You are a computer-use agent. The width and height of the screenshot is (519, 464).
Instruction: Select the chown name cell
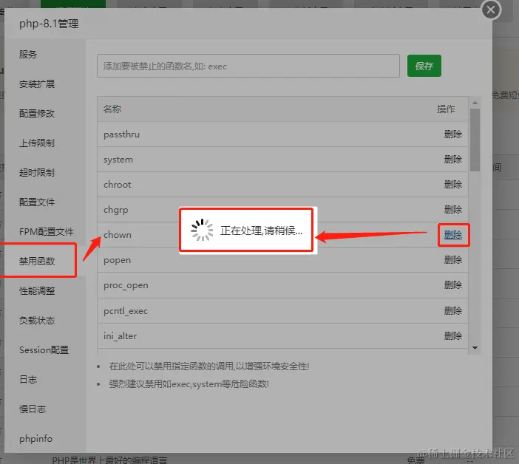(117, 235)
